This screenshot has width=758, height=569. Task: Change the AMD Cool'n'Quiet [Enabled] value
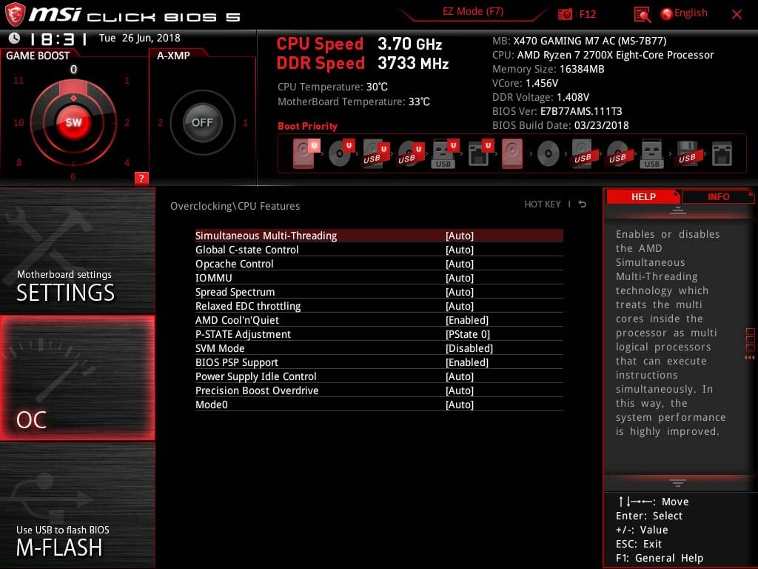click(467, 320)
